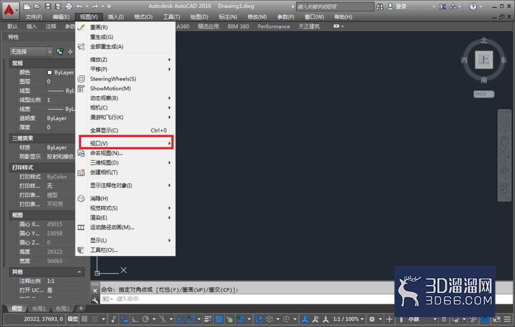Toggle snap mode dotted grid icon
Viewport: 515px width, 327px height.
click(x=95, y=319)
